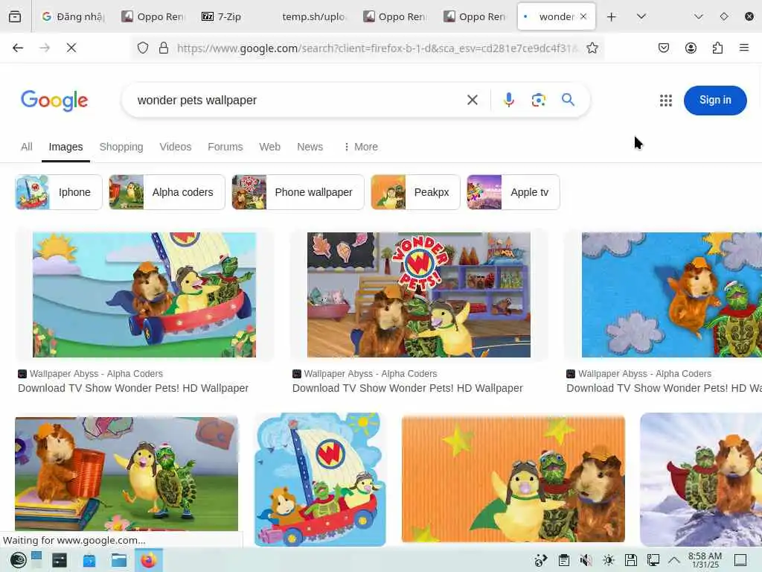Image resolution: width=762 pixels, height=572 pixels.
Task: Open the orange background stars thumbnail
Action: tap(513, 480)
